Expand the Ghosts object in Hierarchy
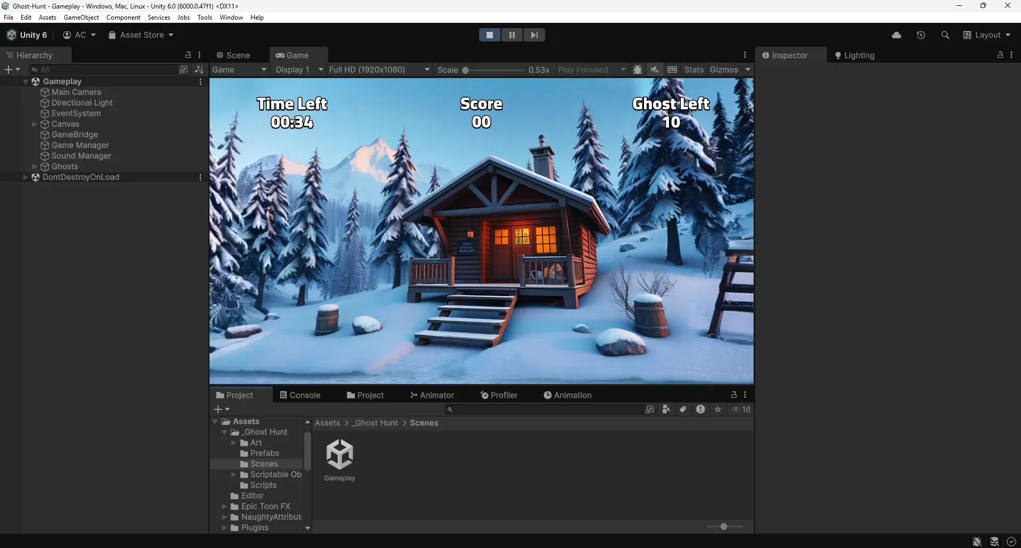This screenshot has width=1021, height=548. coord(35,167)
